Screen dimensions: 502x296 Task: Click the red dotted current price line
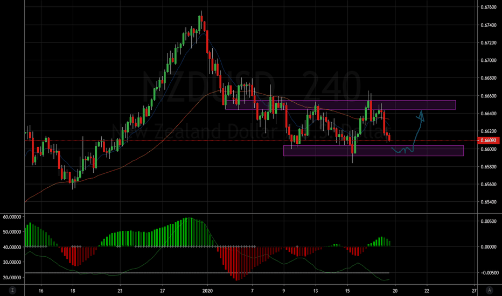click(x=162, y=140)
